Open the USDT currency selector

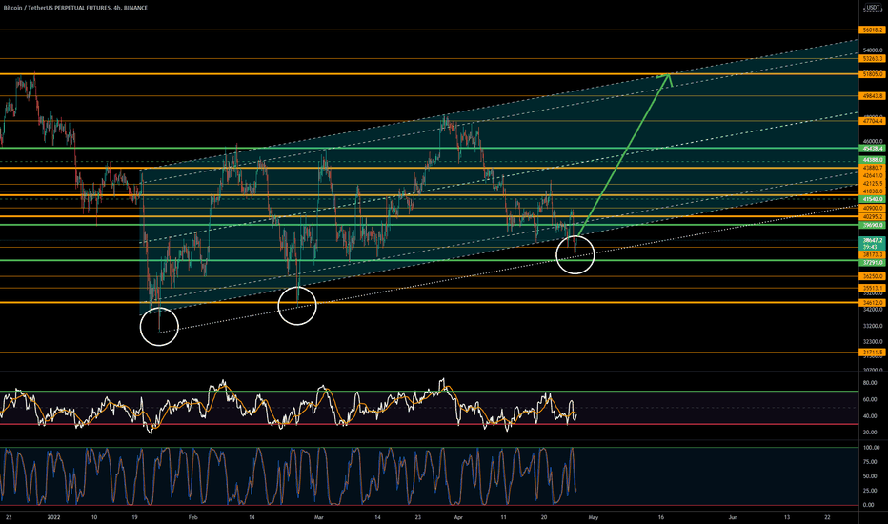(873, 8)
